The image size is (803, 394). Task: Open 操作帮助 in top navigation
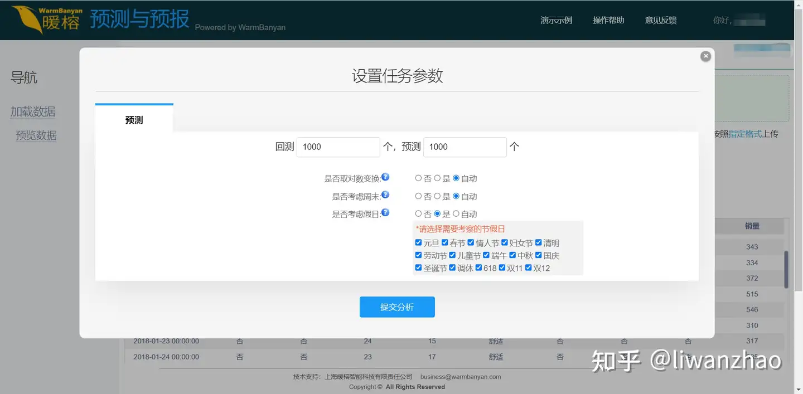pyautogui.click(x=608, y=20)
